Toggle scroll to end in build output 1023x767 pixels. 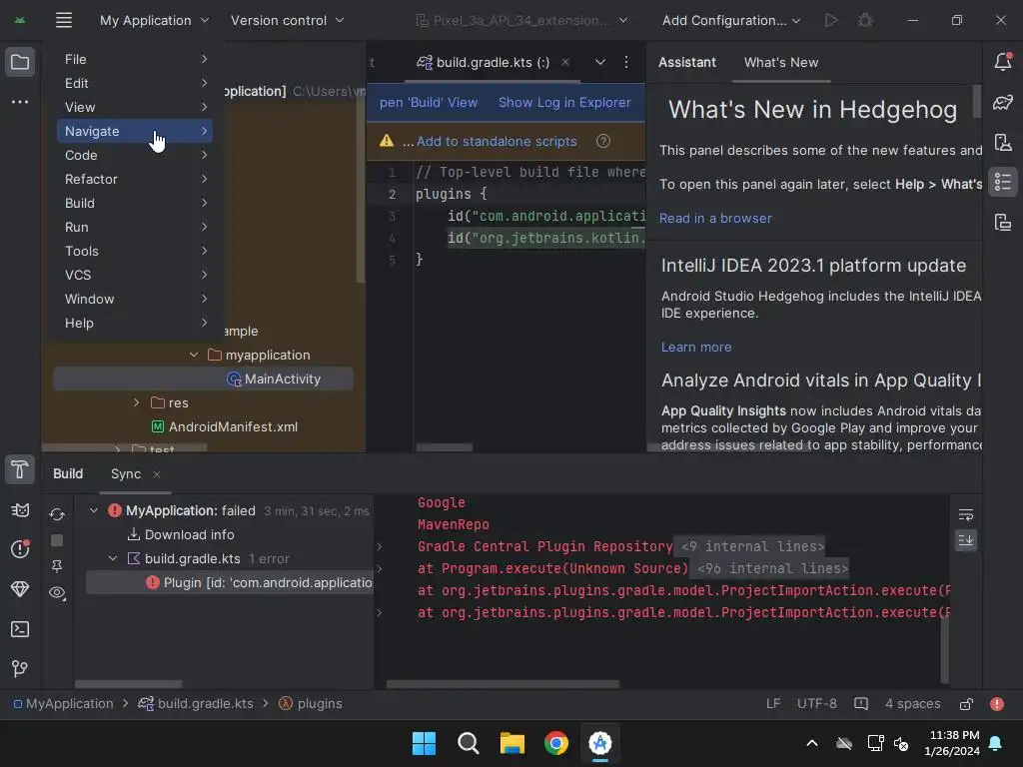(x=966, y=540)
